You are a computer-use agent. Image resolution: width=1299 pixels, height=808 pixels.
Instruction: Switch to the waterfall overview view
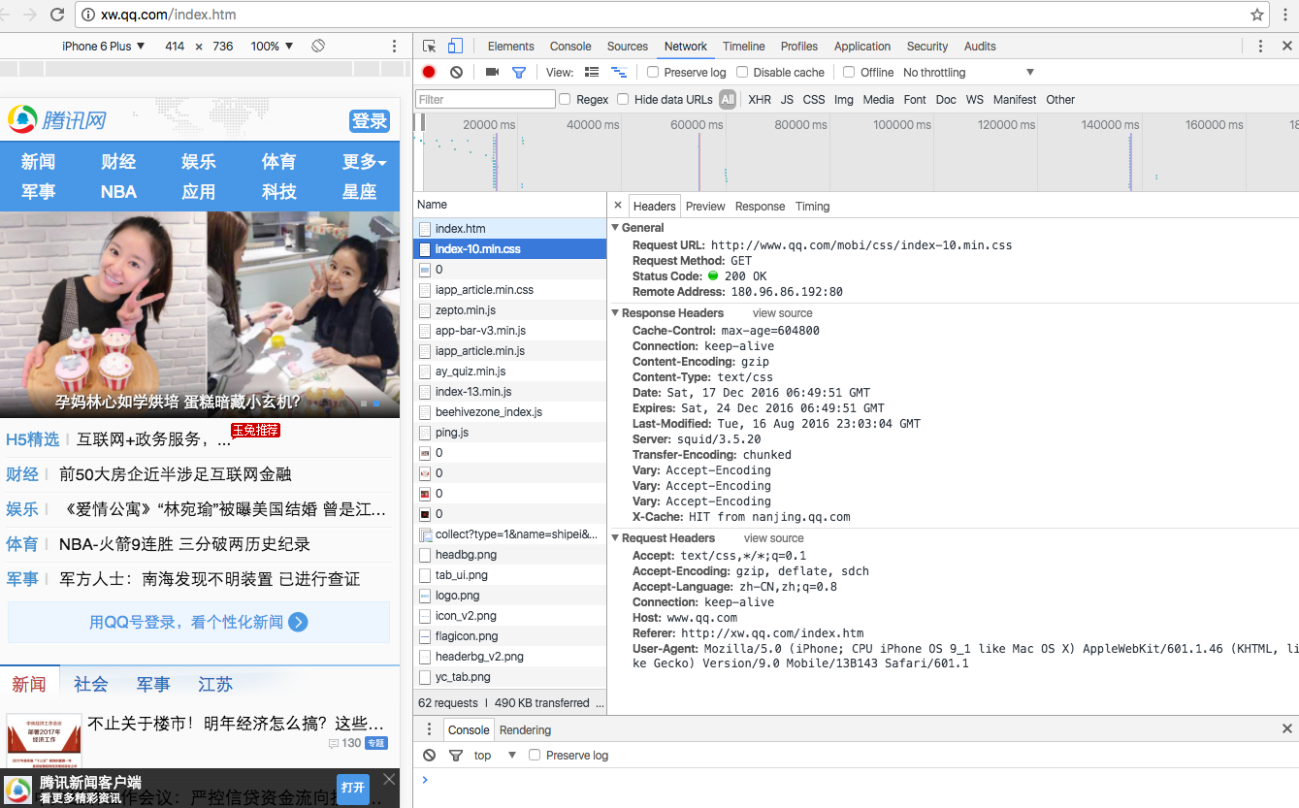click(x=618, y=72)
